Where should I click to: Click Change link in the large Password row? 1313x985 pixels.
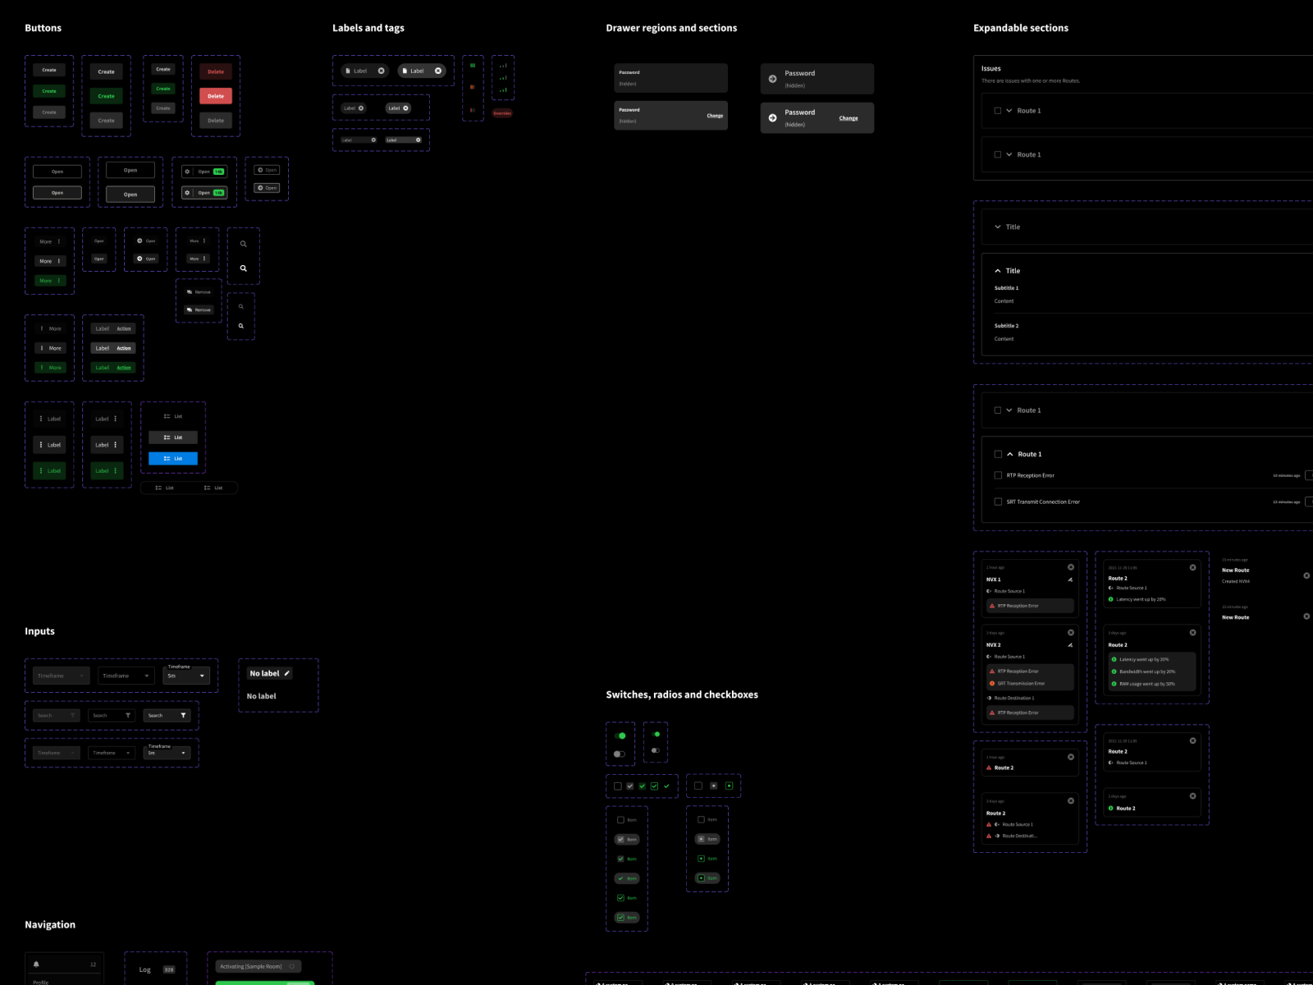848,118
